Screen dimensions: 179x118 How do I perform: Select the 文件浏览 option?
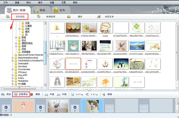pyautogui.click(x=20, y=17)
